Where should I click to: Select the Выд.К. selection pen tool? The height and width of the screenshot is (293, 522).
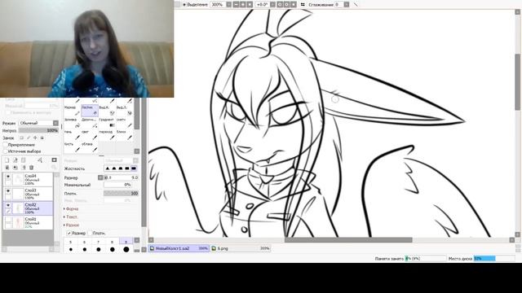tap(107, 111)
